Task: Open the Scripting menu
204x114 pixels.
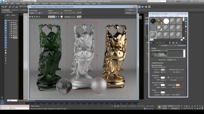Action: (87, 4)
